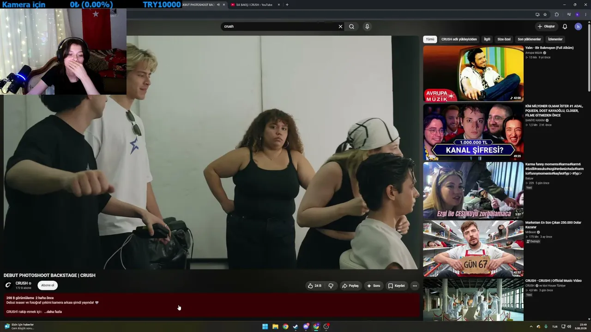Click the 172 B abone subscriber count
This screenshot has height=332, width=591.
24,288
